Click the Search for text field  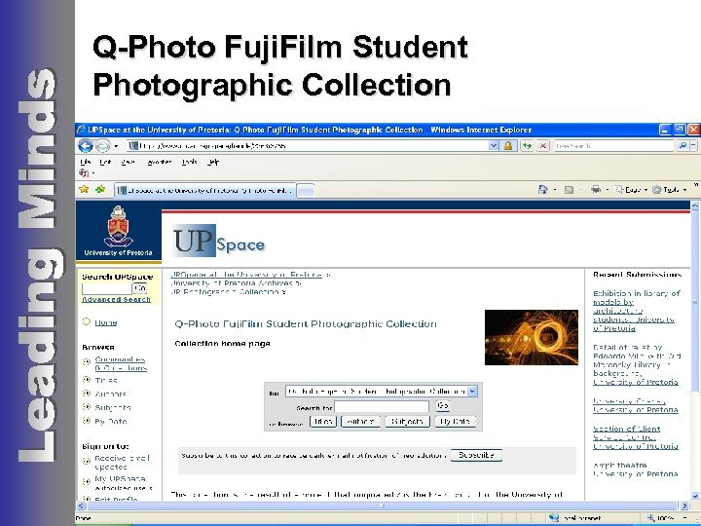click(382, 406)
